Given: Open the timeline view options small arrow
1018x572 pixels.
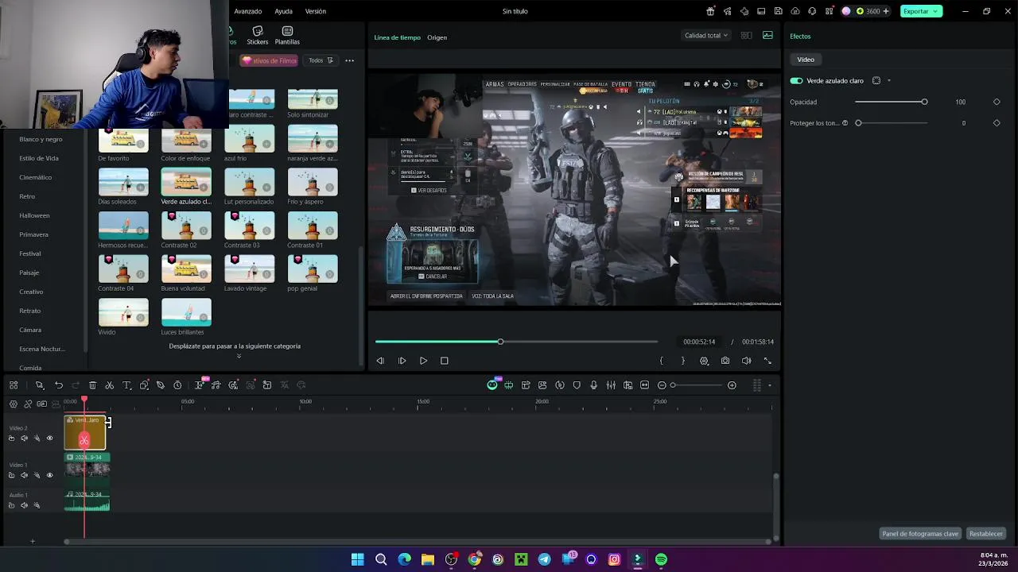Looking at the screenshot, I should tap(769, 385).
